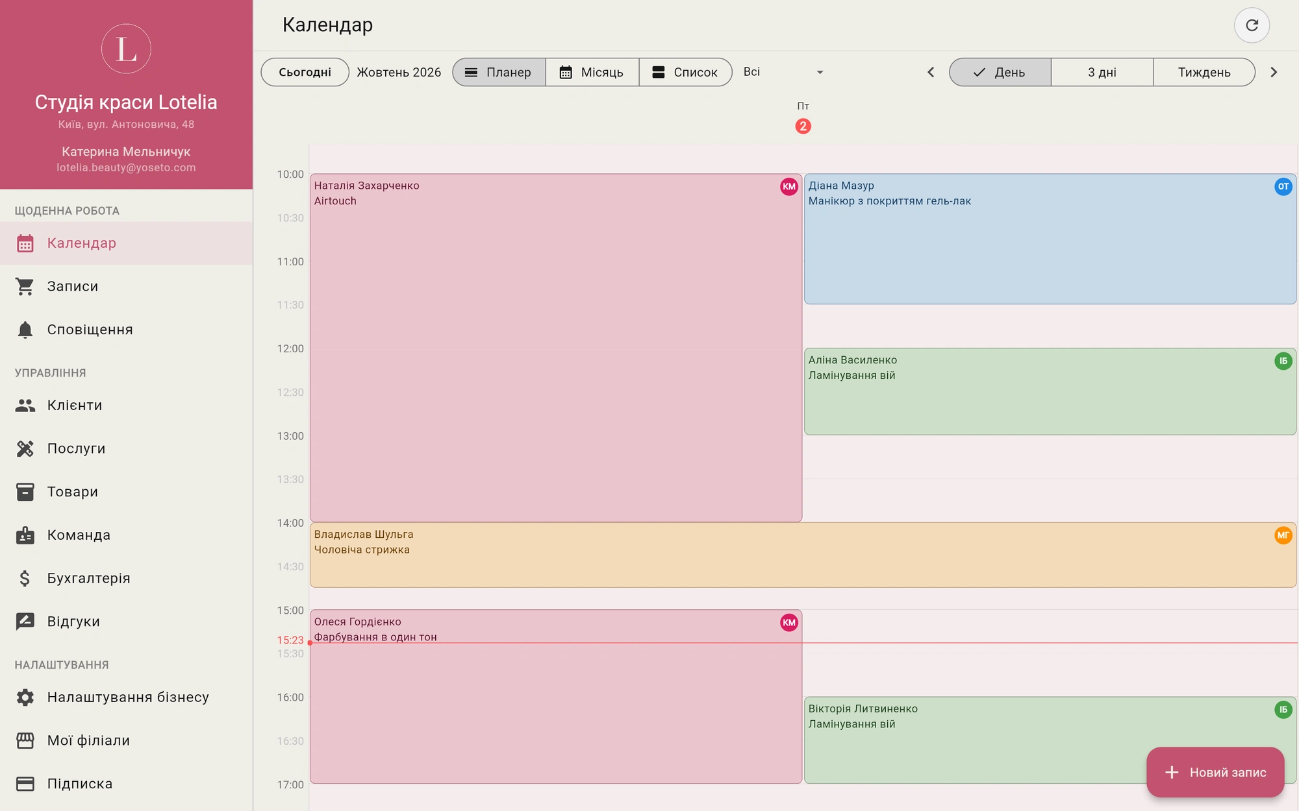The height and width of the screenshot is (811, 1299).
Task: Switch to Планер layout
Action: click(x=499, y=72)
